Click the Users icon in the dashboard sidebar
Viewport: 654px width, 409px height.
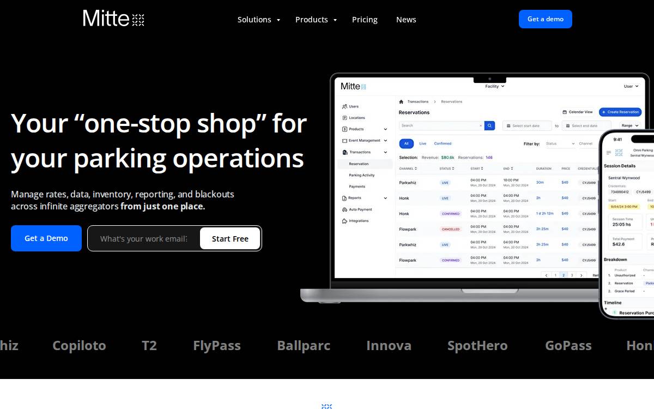tap(345, 106)
